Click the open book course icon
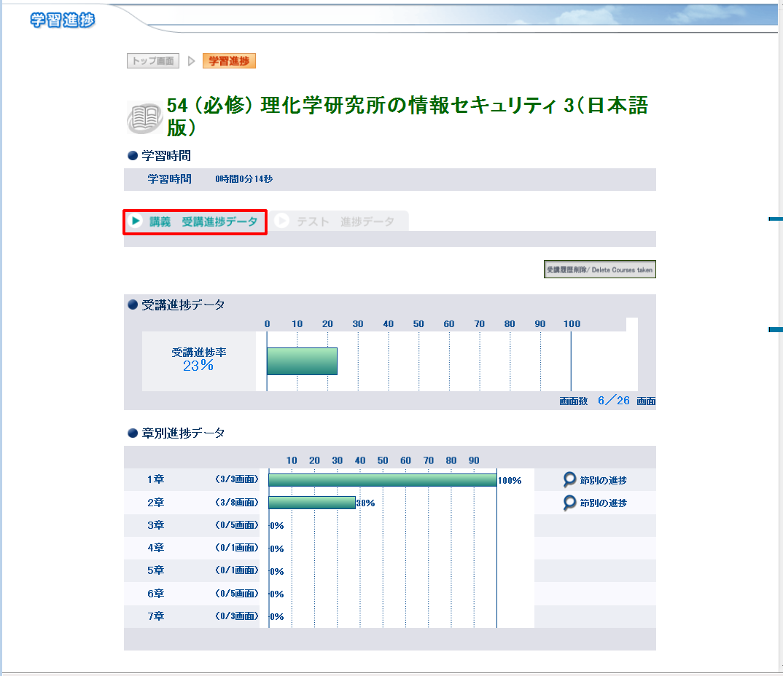 (x=144, y=118)
